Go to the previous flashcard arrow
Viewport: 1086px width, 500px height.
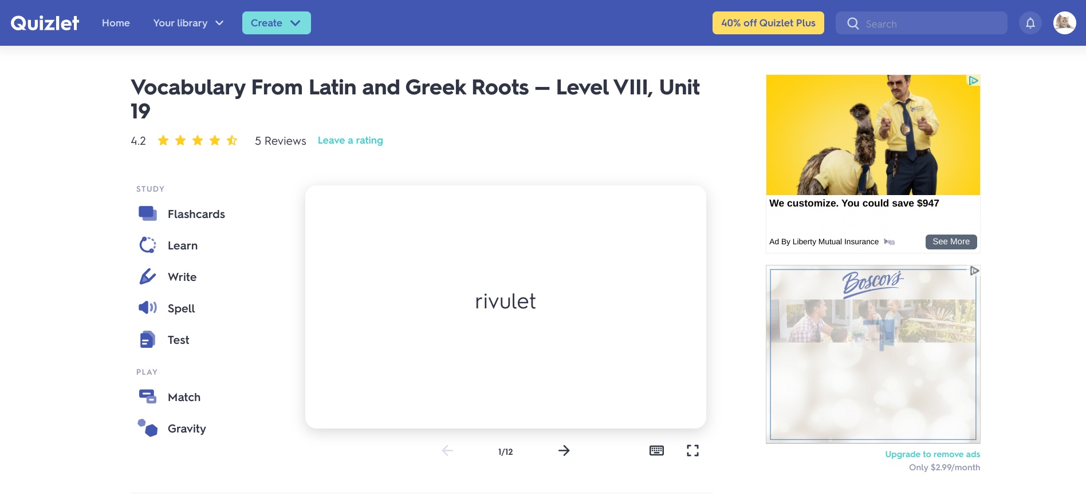pyautogui.click(x=447, y=451)
